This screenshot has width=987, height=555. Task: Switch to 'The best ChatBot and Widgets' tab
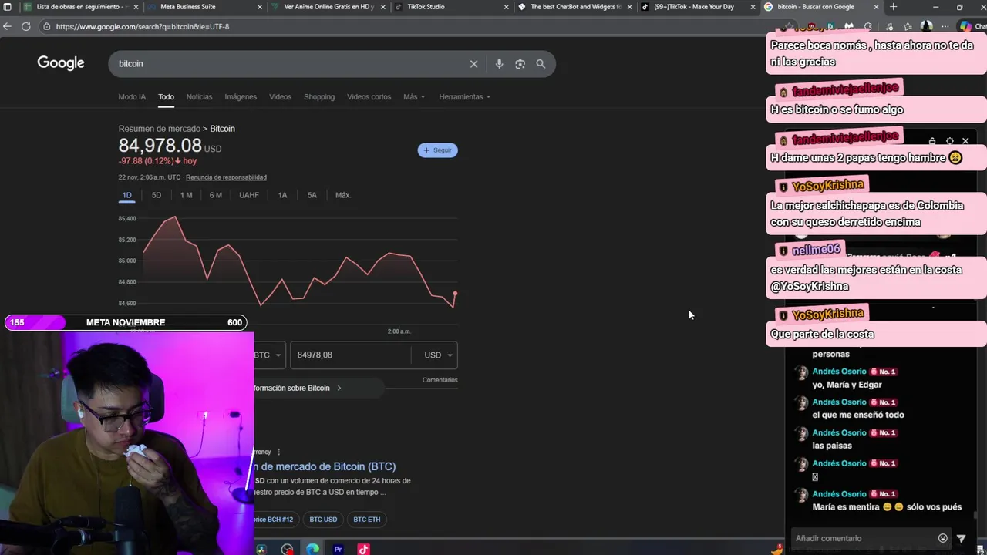pos(574,7)
